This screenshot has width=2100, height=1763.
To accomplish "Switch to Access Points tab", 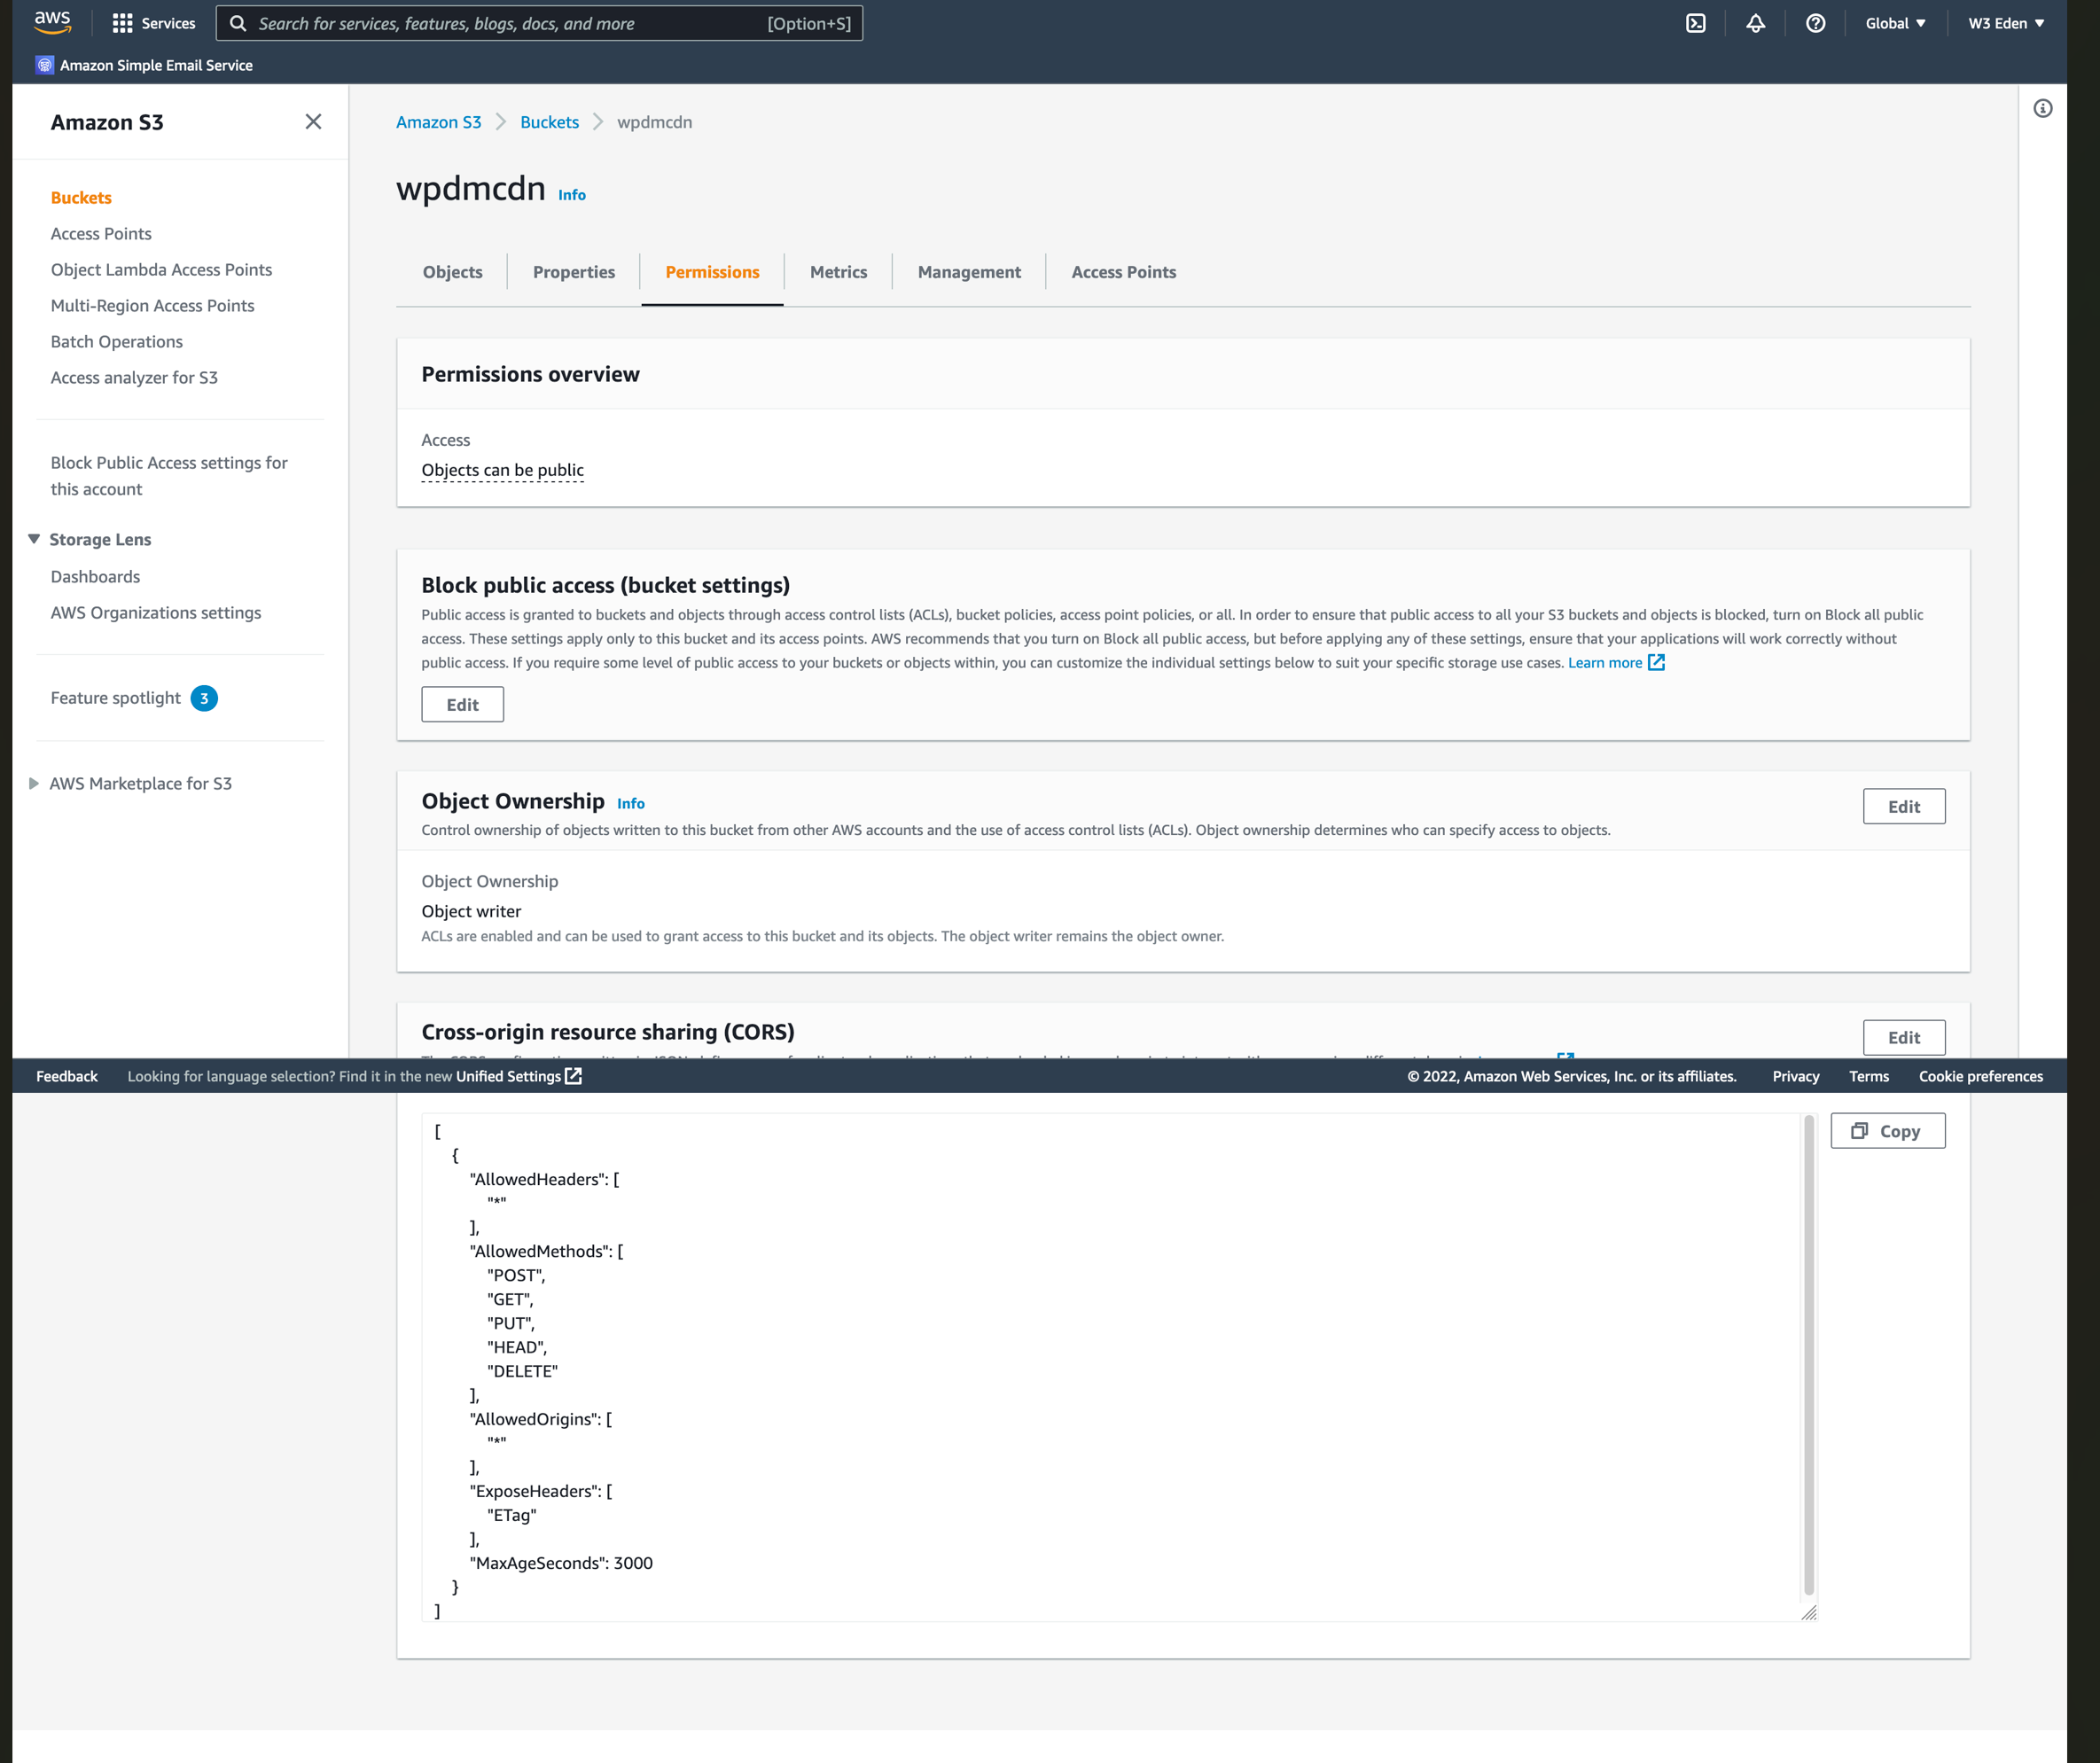I will (1123, 272).
